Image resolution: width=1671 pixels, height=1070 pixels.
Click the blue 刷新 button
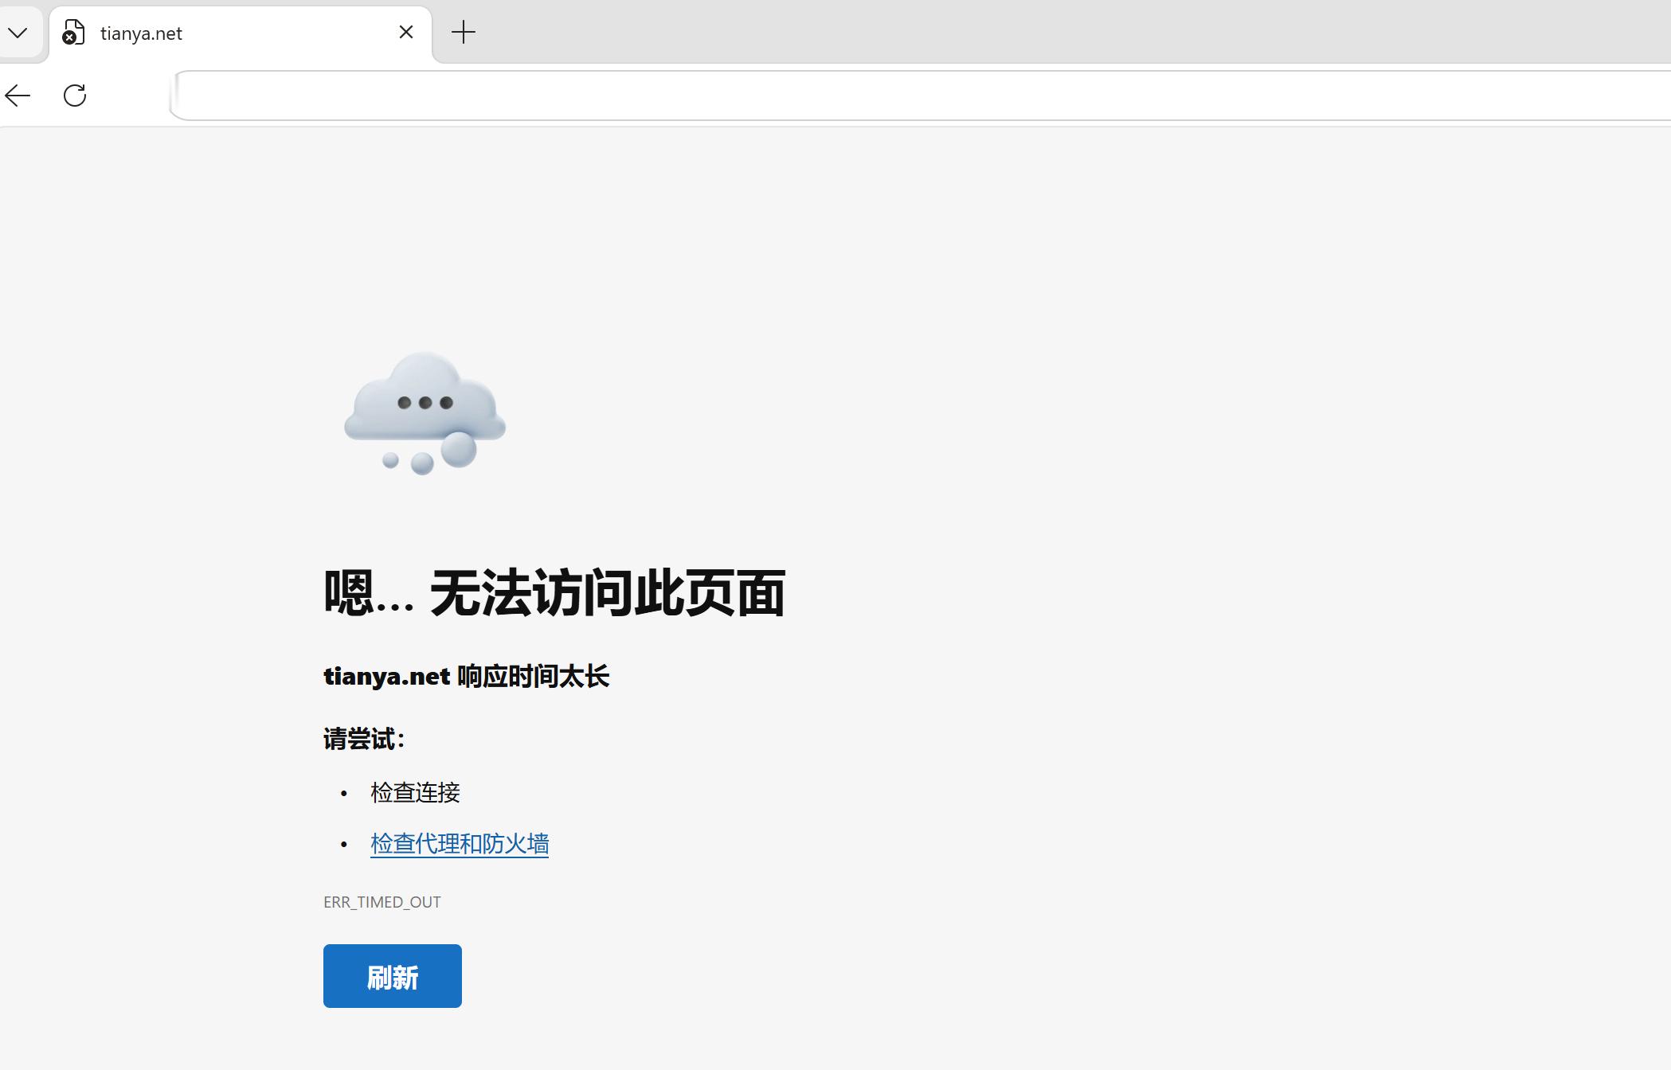tap(393, 976)
